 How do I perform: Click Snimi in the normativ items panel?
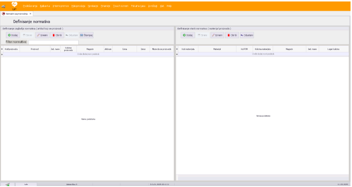203,35
